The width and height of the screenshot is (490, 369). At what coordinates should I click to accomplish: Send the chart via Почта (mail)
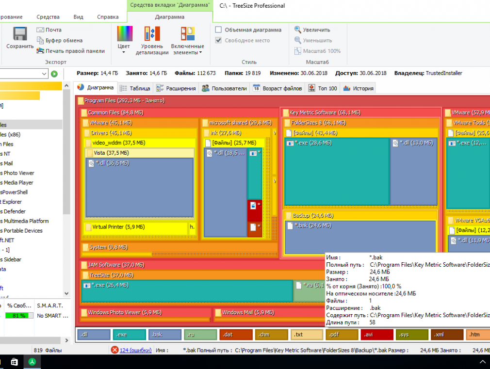coord(49,30)
